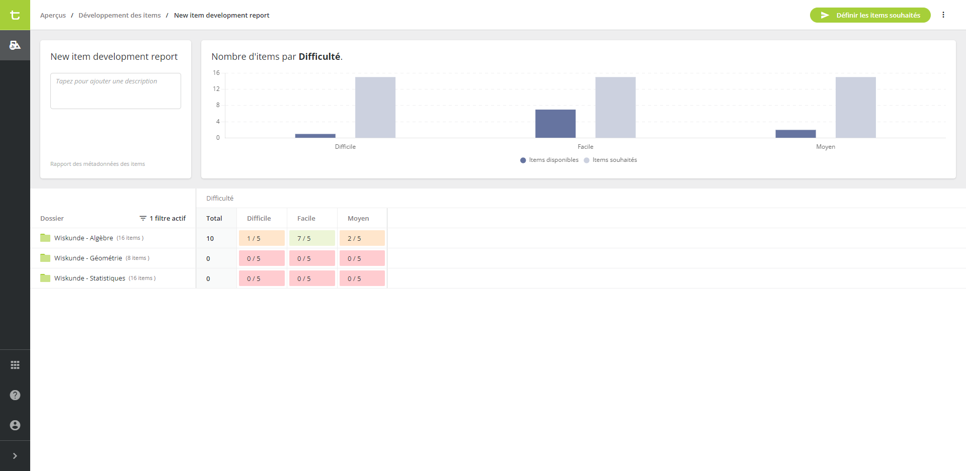Click the Facile available items bar
The width and height of the screenshot is (966, 471).
(555, 124)
